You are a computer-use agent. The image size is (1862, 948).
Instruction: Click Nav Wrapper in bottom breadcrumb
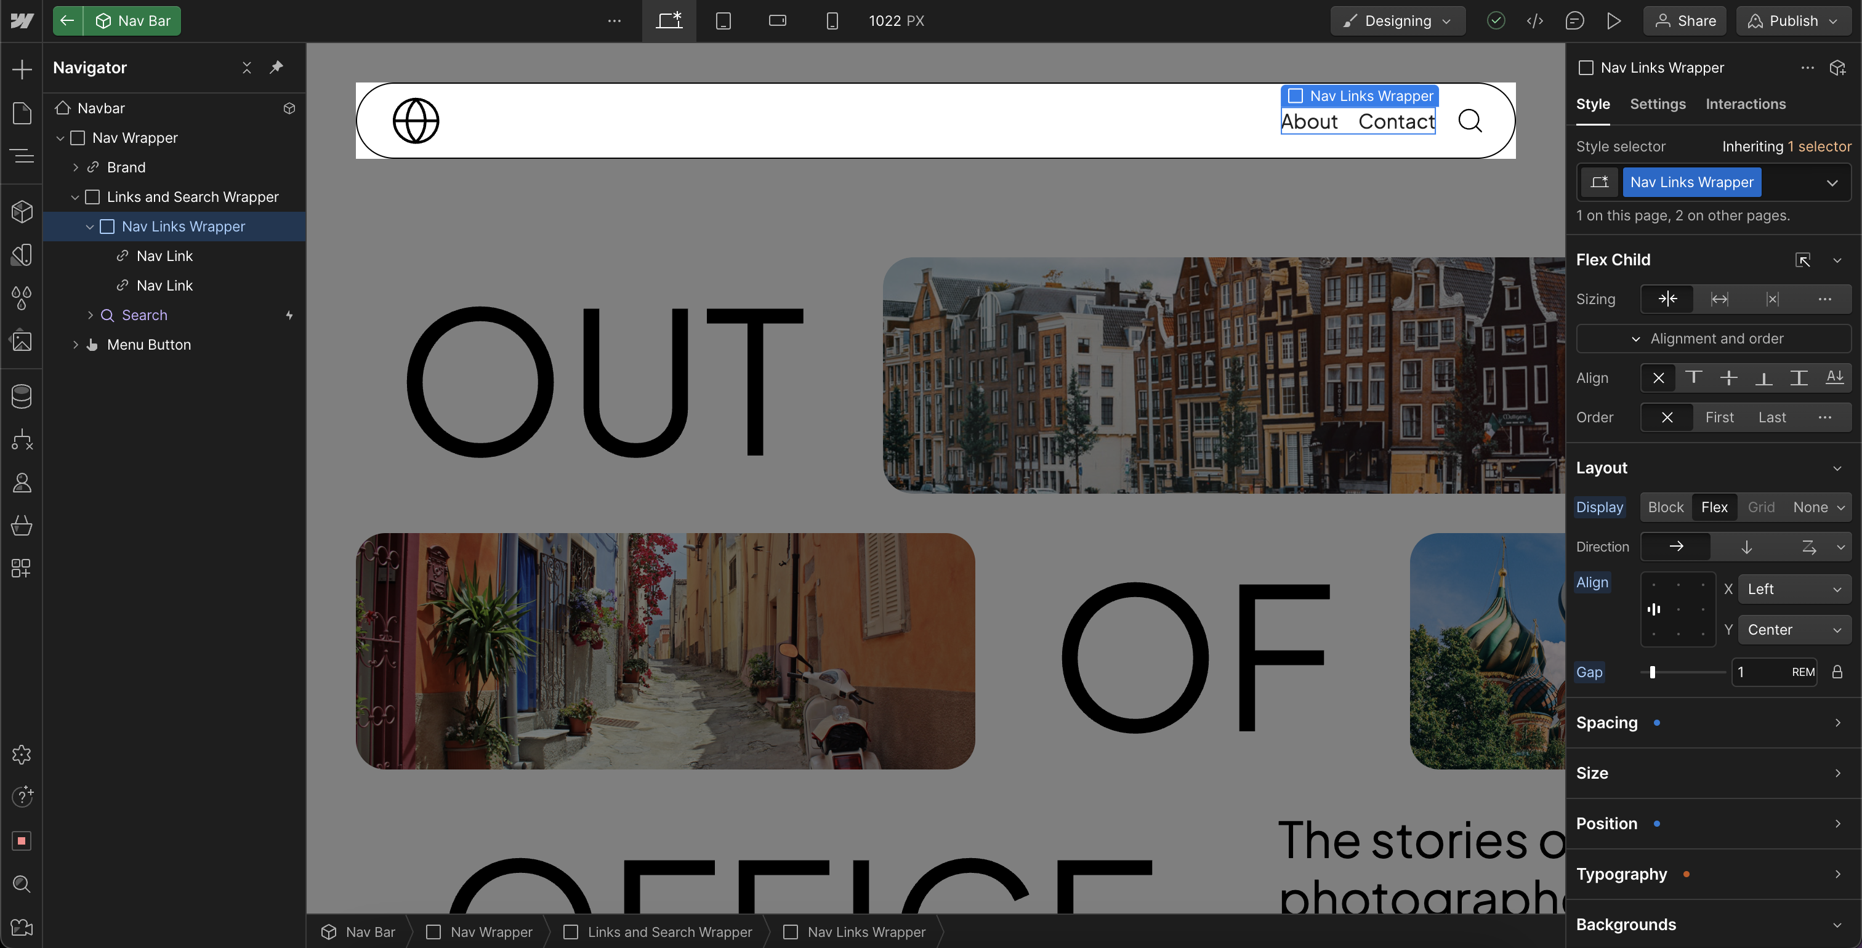[480, 932]
